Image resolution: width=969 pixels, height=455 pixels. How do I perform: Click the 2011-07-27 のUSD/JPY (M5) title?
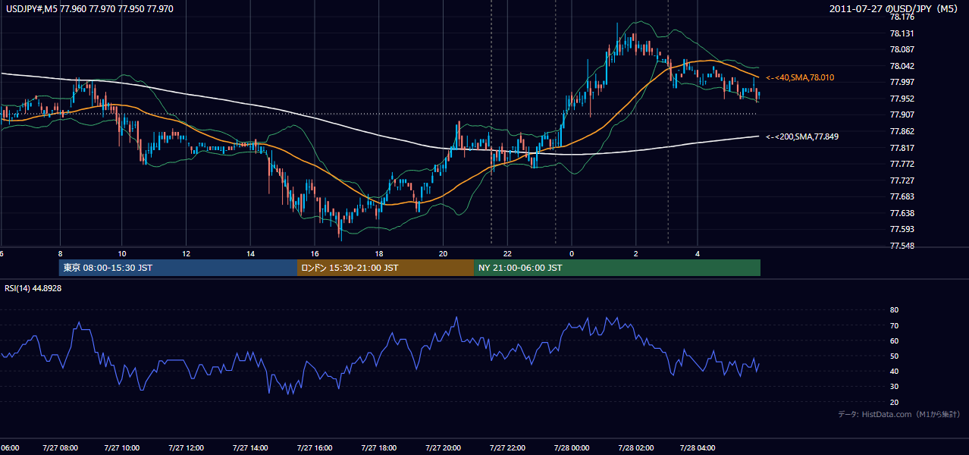pos(895,9)
